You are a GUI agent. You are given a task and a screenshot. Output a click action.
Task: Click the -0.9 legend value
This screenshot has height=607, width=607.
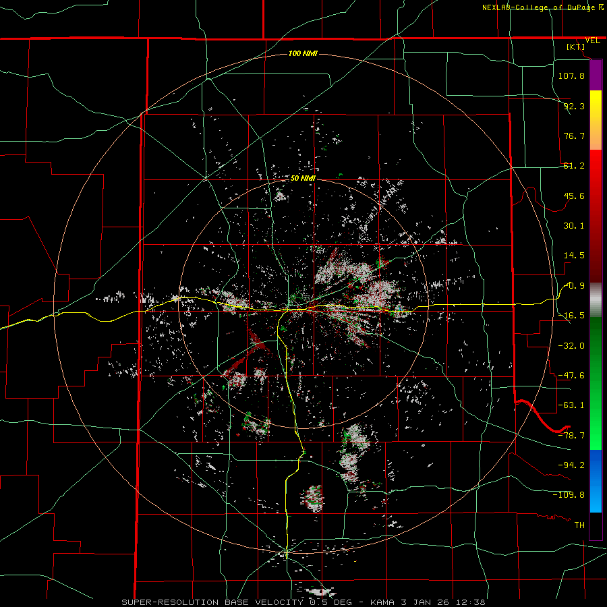tap(575, 286)
